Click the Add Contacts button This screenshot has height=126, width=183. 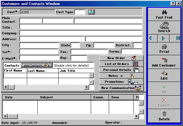click(x=37, y=65)
